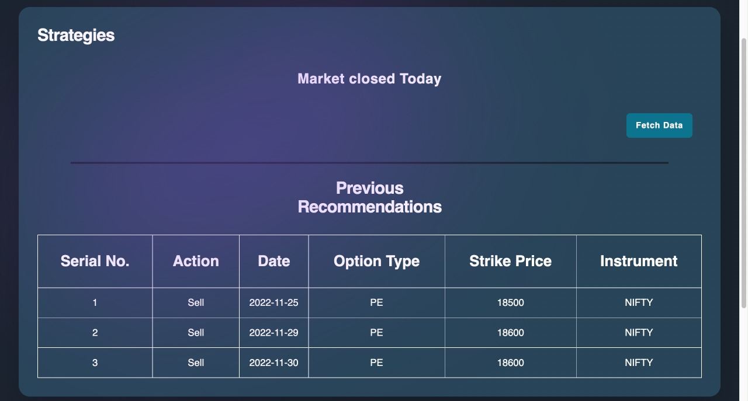Click PE option type in second row
Viewport: 748px width, 401px height.
[376, 333]
